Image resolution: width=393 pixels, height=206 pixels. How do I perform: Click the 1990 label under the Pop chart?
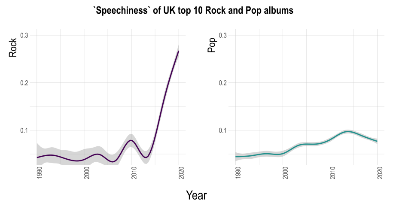(x=238, y=174)
